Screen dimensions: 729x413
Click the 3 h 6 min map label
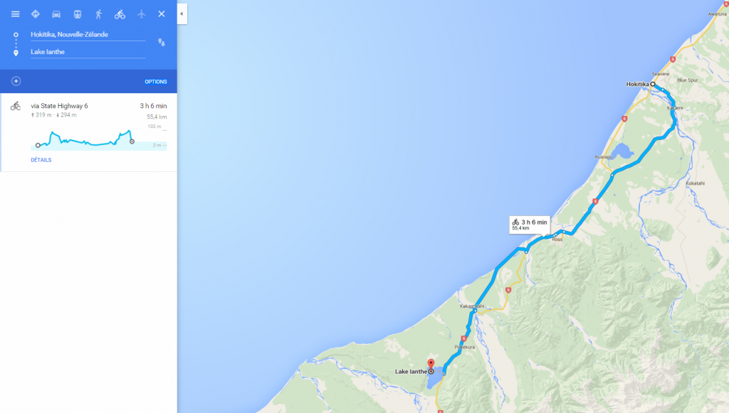click(530, 225)
